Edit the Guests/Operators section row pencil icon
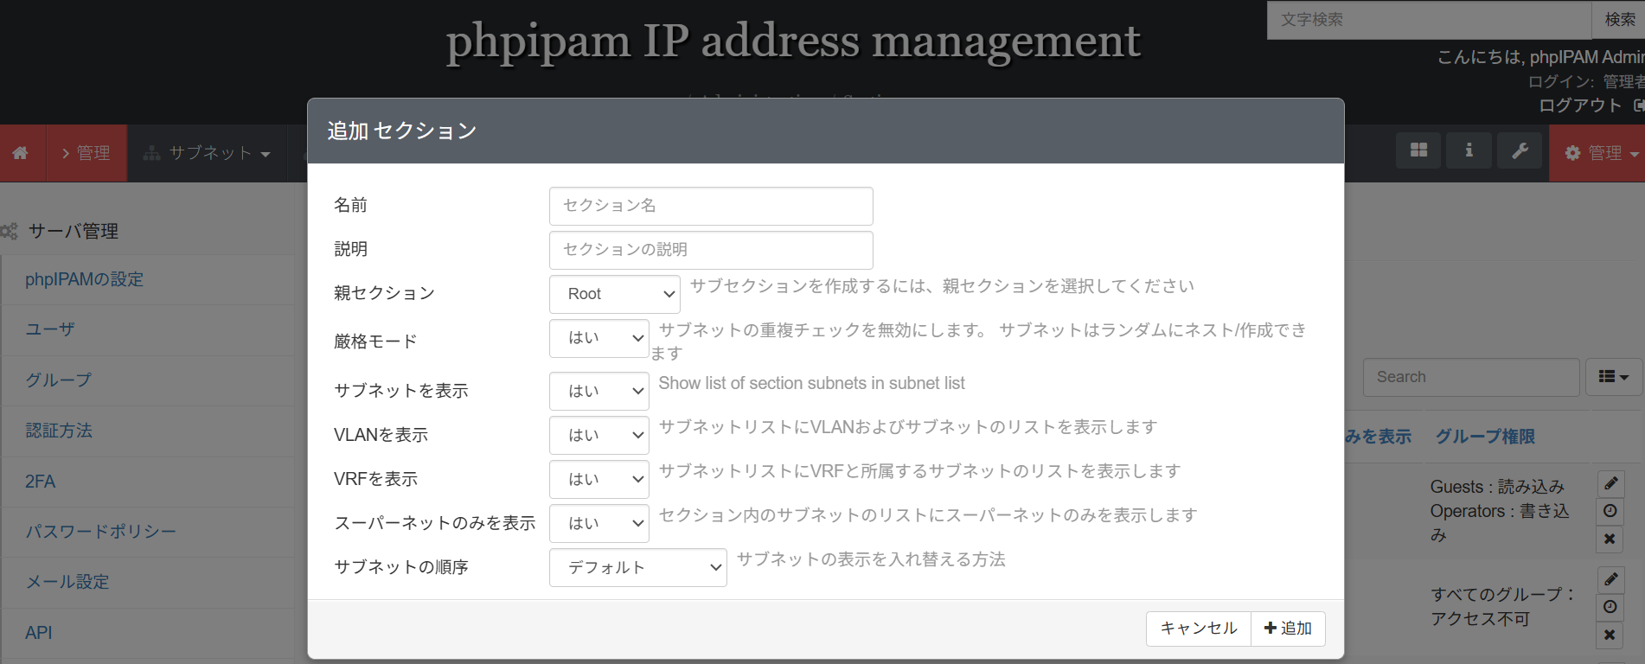Viewport: 1645px width, 664px height. pyautogui.click(x=1610, y=483)
